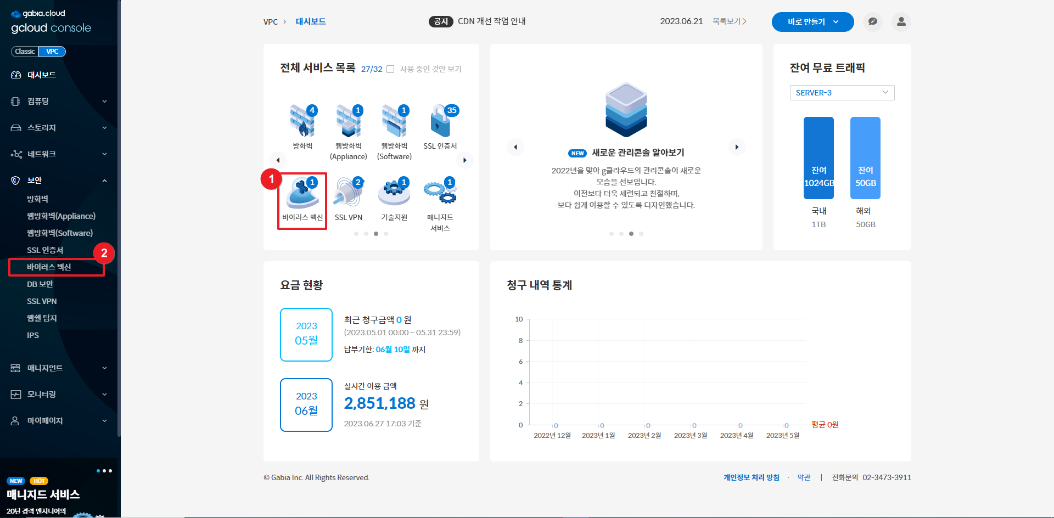The height and width of the screenshot is (518, 1054).
Task: Switch to Classic console mode
Action: [25, 52]
